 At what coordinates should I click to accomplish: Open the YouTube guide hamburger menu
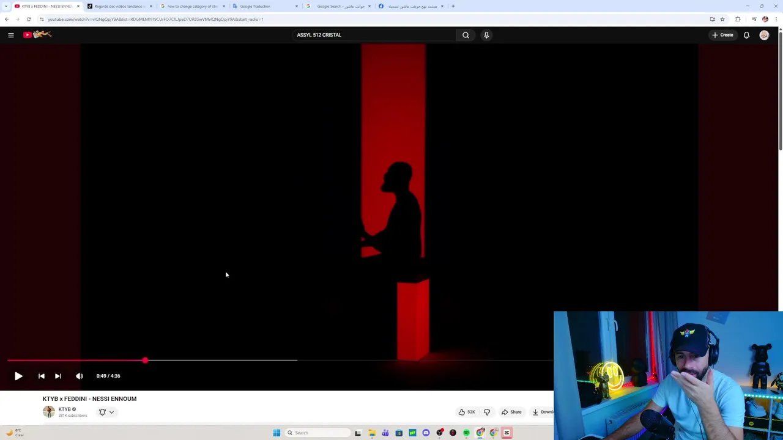coord(10,35)
